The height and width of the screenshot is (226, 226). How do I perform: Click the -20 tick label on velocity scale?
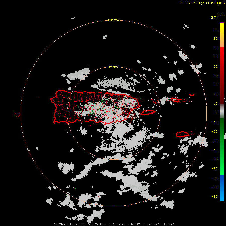[x=215, y=131]
